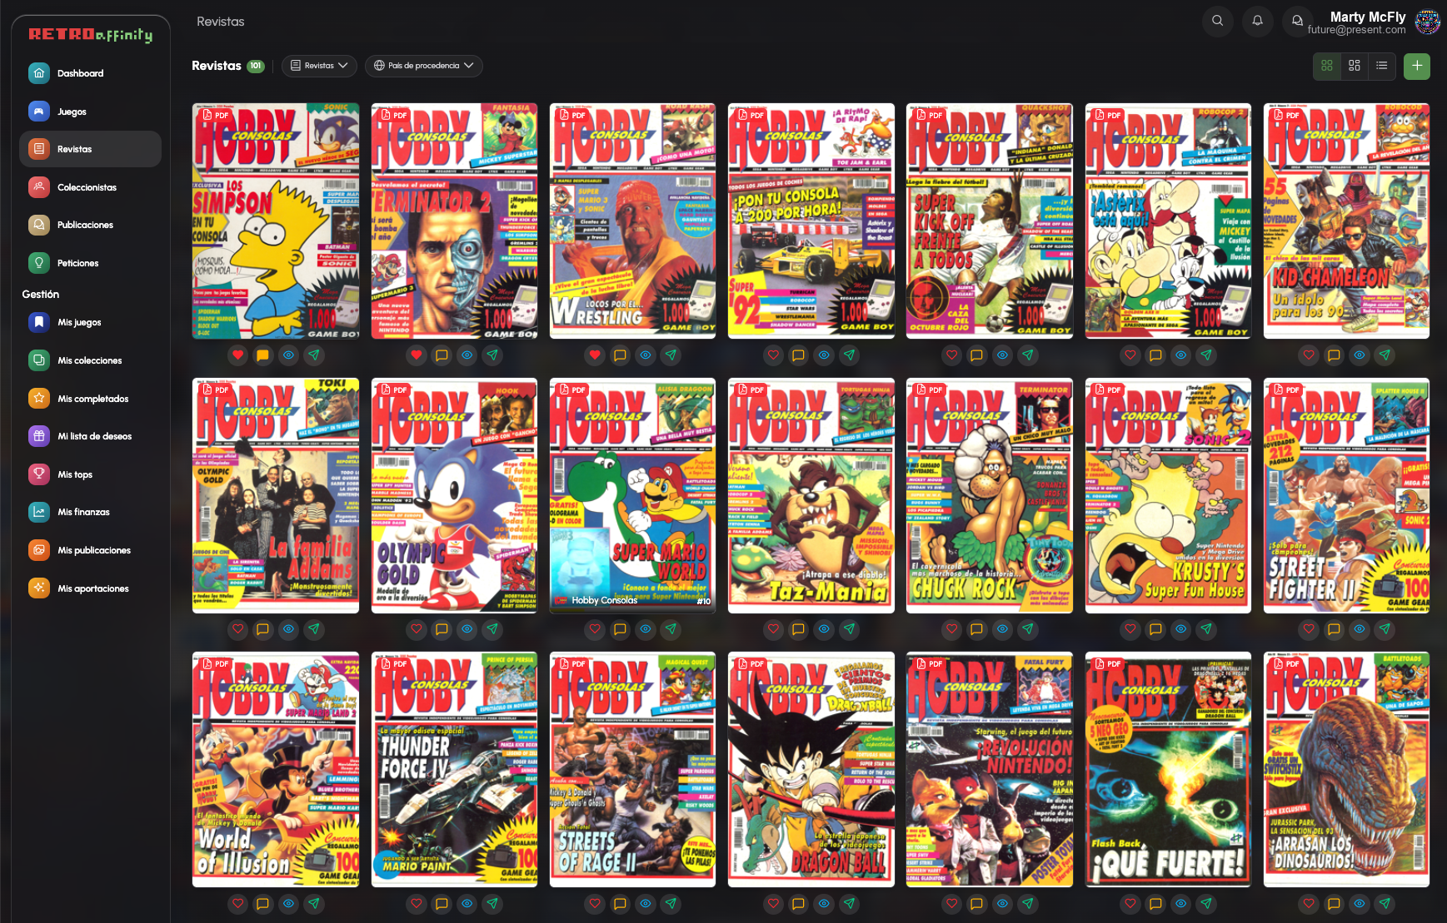Open Mis finanzas in the sidebar
This screenshot has height=923, width=1447.
click(x=90, y=512)
